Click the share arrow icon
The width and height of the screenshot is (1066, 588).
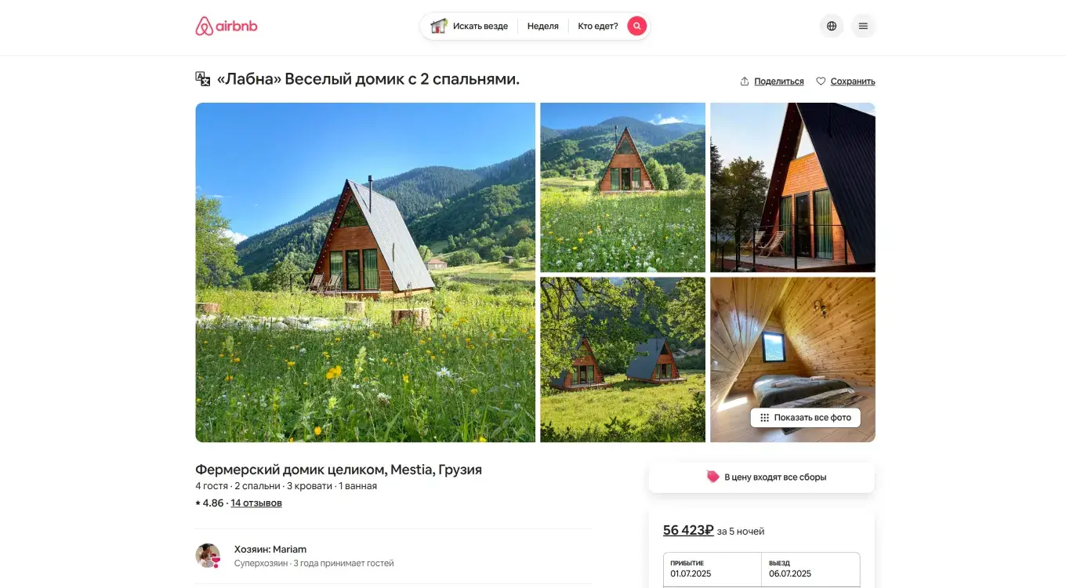[x=745, y=82]
